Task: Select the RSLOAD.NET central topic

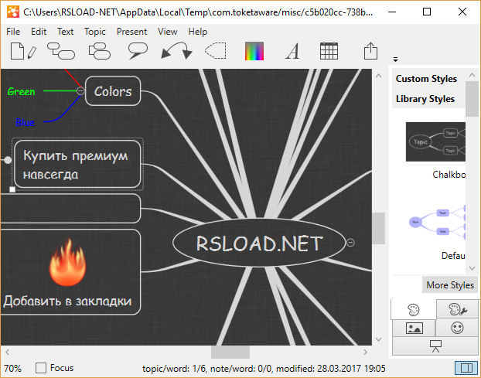Action: point(259,243)
